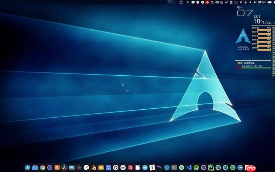The height and width of the screenshot is (172, 275).
Task: Open the purple bird dock icon
Action: tap(160, 167)
